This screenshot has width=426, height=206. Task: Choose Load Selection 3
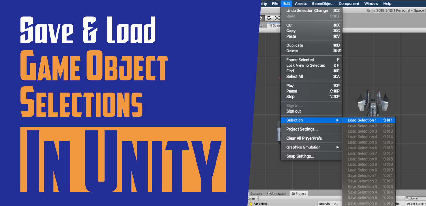369,131
